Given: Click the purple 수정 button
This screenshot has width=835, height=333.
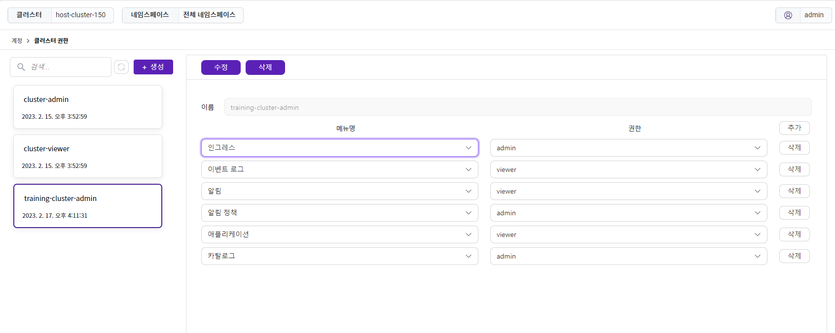Looking at the screenshot, I should pyautogui.click(x=221, y=67).
